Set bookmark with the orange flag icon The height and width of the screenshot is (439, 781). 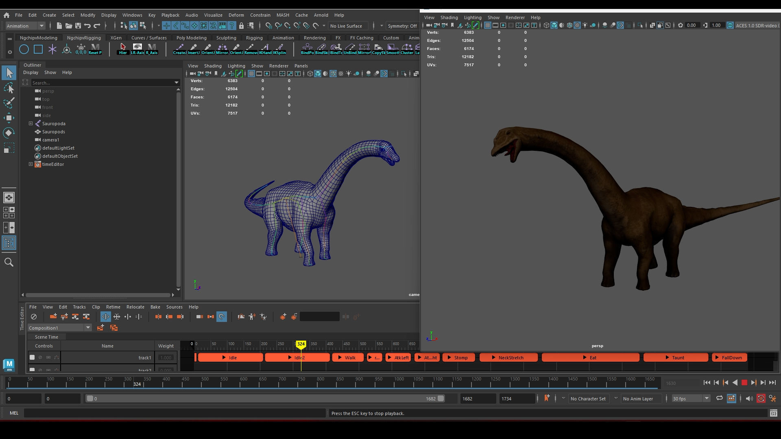547,398
